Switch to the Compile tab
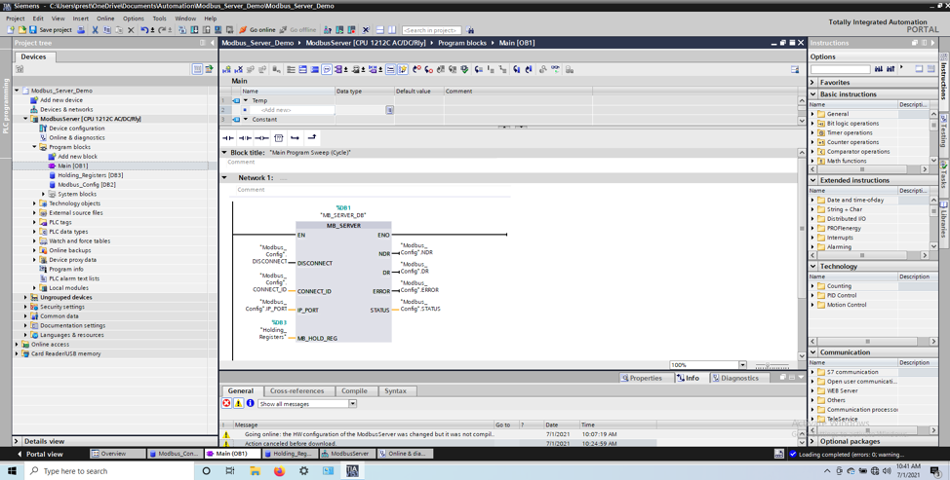The height and width of the screenshot is (480, 950). 354,391
